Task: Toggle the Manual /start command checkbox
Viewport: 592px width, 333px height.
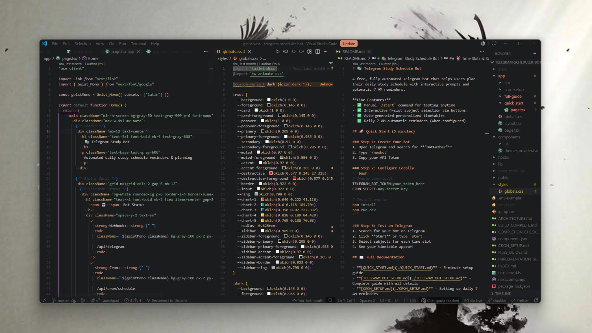Action: pos(359,105)
